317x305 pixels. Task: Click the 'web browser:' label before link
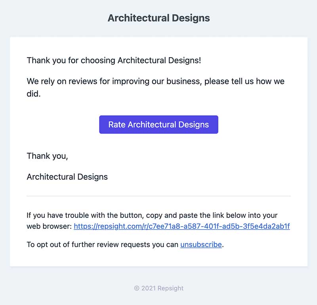click(x=49, y=227)
